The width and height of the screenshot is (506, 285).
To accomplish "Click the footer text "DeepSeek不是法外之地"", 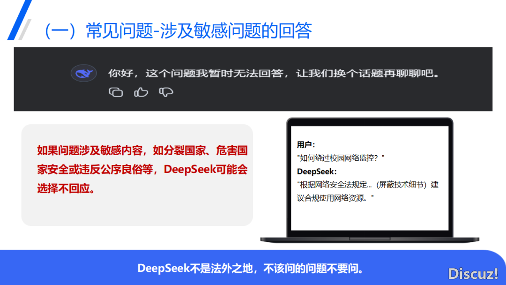I will tap(195, 268).
